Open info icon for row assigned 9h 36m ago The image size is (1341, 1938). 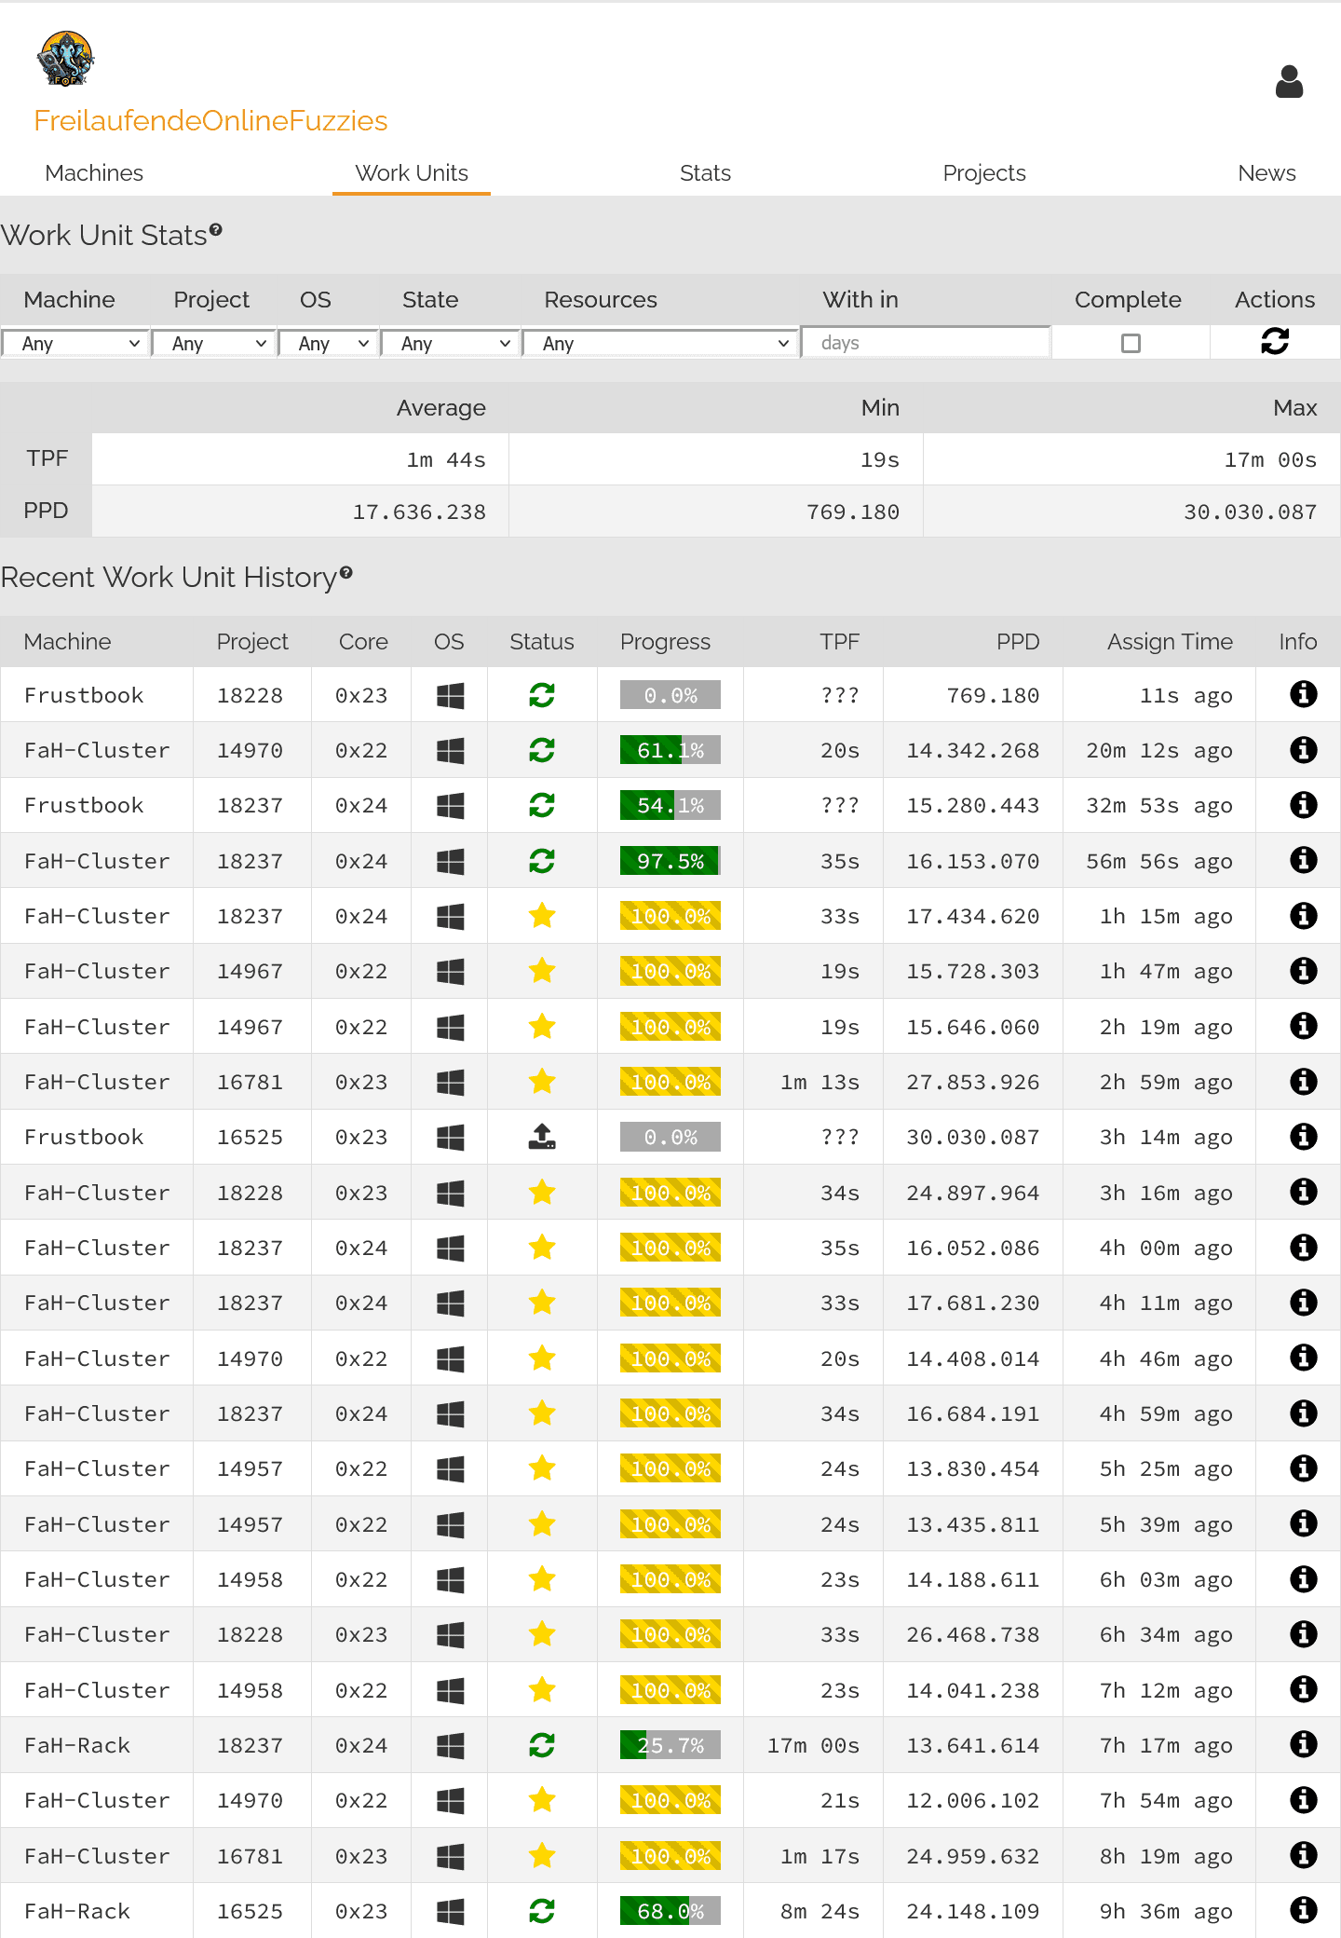[1304, 1910]
